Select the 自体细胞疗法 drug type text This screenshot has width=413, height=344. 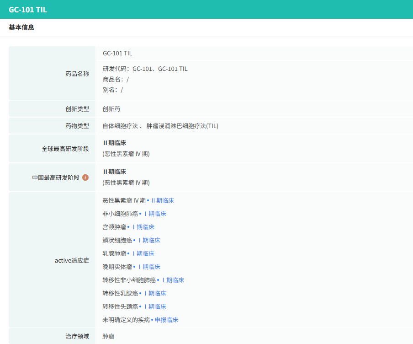(x=120, y=126)
